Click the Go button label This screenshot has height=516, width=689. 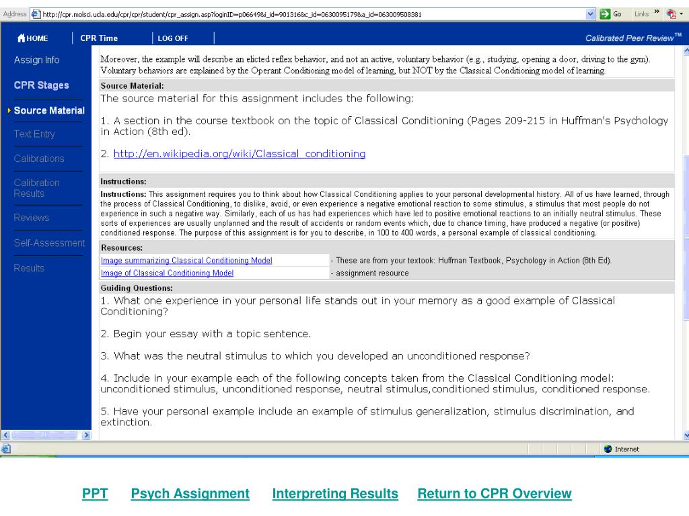[x=617, y=15]
